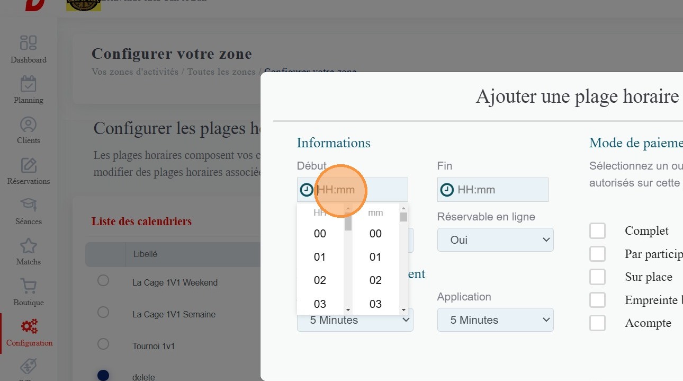Screen dimensions: 683x381
Task: Open Réservations in the sidebar
Action: coord(29,165)
